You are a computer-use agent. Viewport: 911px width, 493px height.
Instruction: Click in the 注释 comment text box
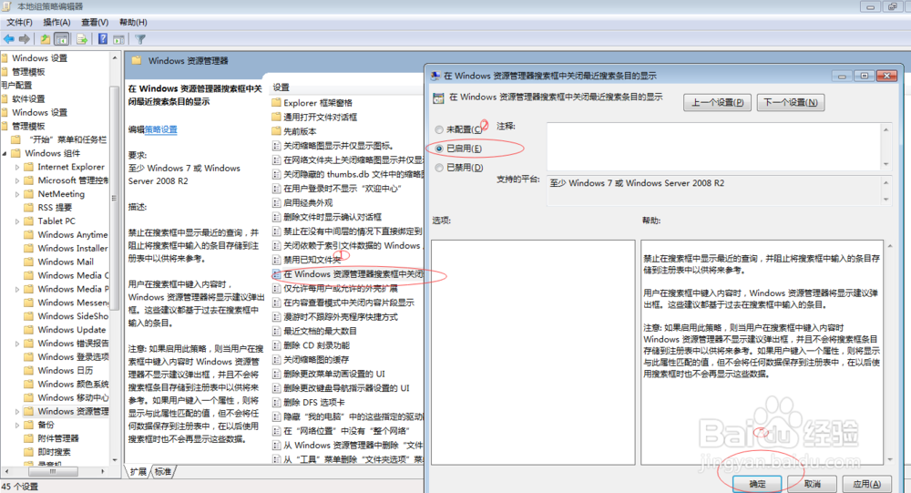click(x=714, y=147)
